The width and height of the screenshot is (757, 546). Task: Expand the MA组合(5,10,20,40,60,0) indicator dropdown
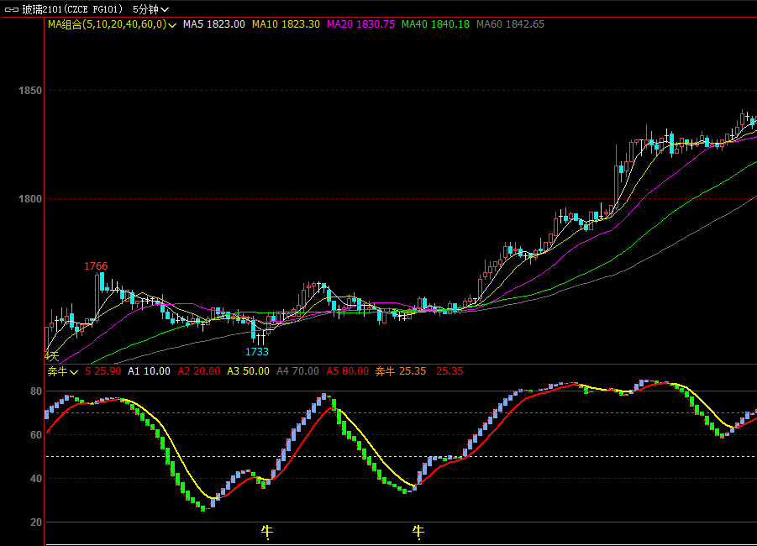(172, 24)
